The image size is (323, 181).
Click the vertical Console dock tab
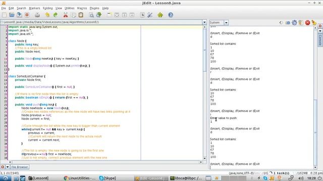(x=320, y=40)
